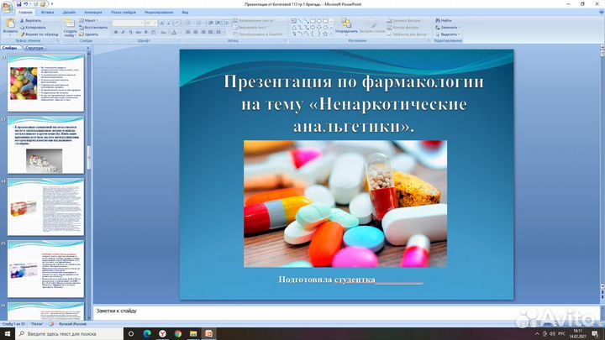This screenshot has width=605, height=340.
Task: Decrease font size button
Action: pos(169,24)
